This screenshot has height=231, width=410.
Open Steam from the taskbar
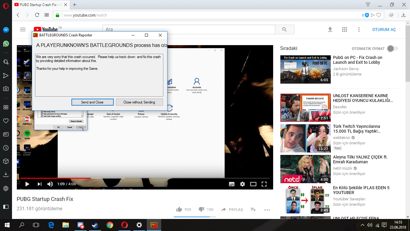click(95, 225)
